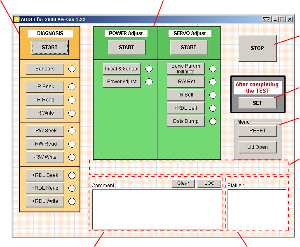Run the +RDL Write test
Image resolution: width=300 pixels, height=247 pixels.
(x=45, y=201)
